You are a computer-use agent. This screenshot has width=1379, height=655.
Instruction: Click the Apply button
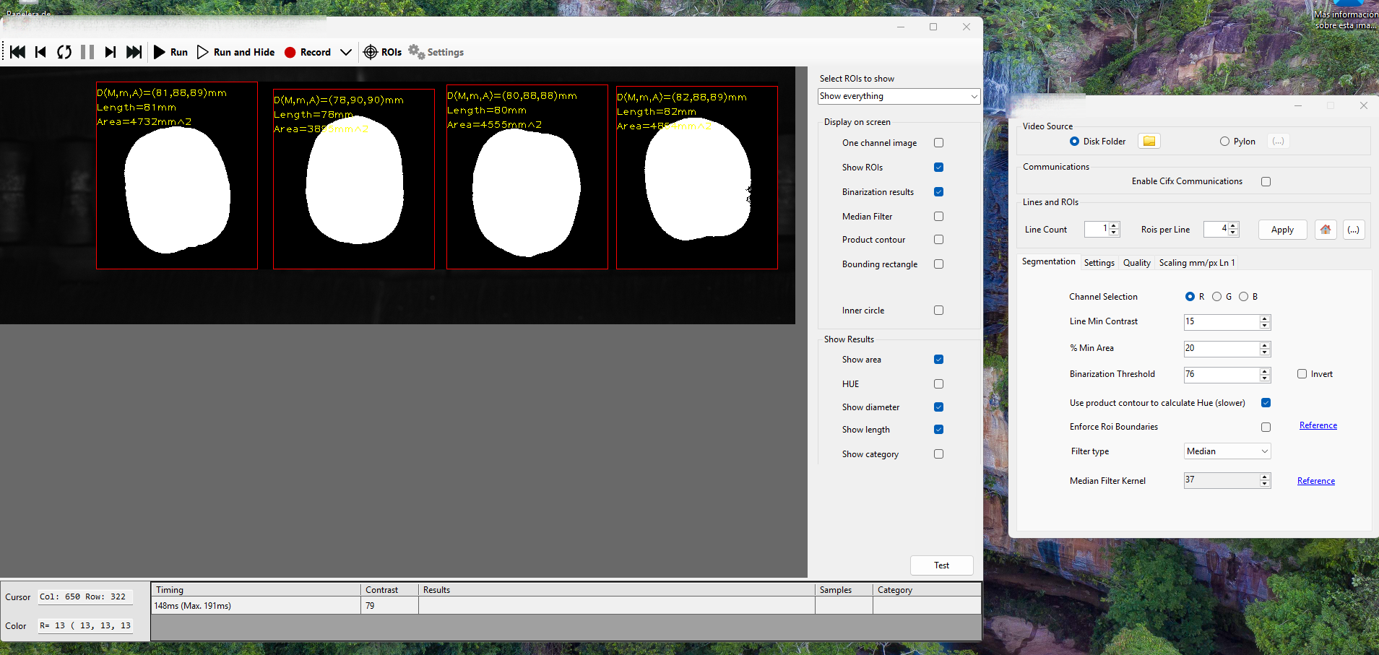coord(1282,230)
